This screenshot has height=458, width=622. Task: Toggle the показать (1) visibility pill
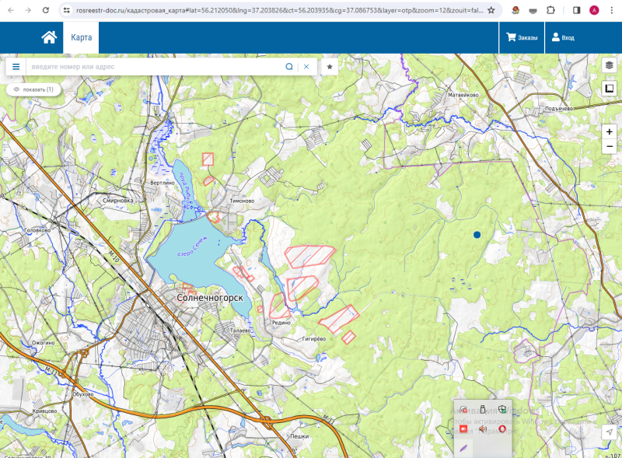[33, 89]
